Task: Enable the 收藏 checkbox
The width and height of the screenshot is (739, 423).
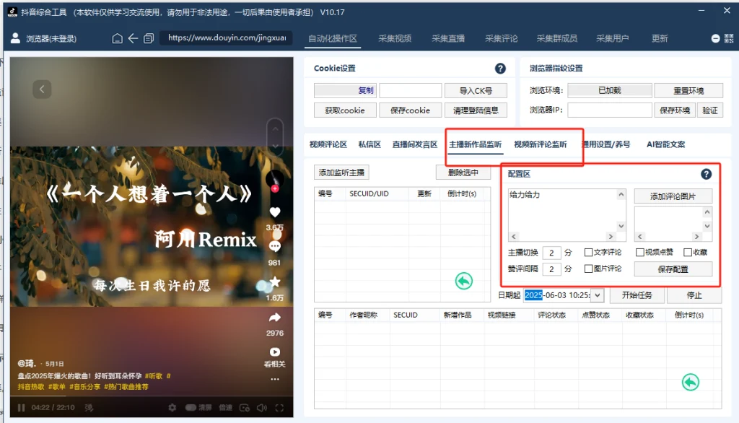Action: pos(688,253)
